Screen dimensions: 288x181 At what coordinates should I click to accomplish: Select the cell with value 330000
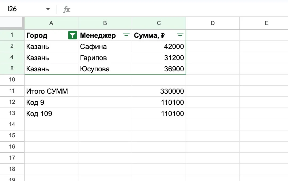159,91
